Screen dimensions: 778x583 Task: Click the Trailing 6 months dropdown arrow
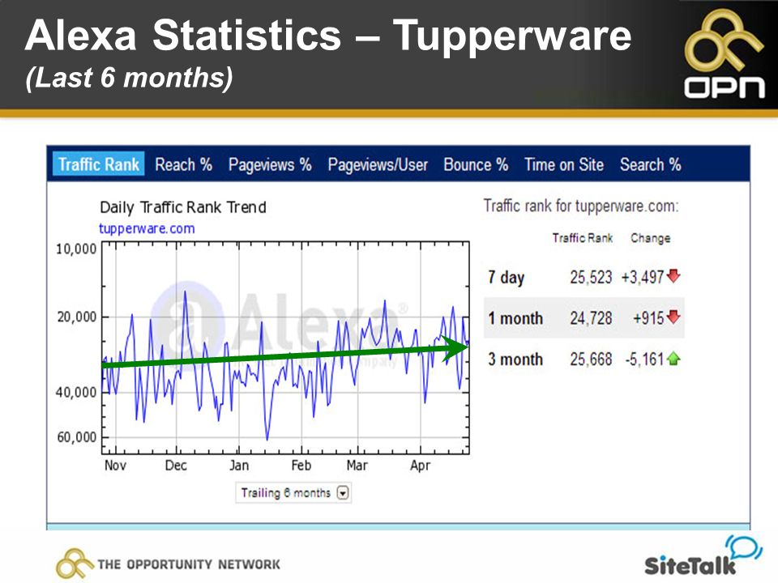click(343, 493)
